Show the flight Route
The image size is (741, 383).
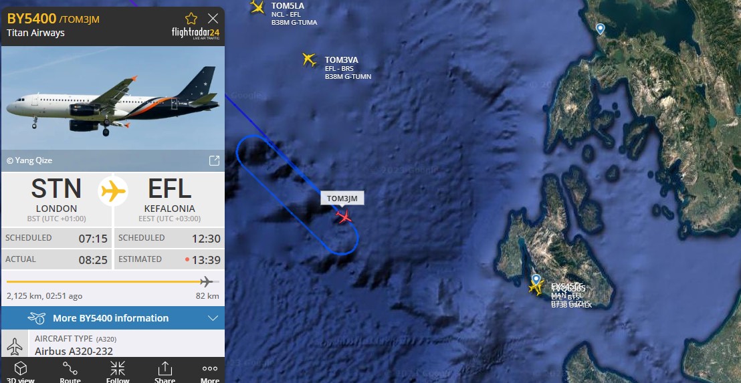coord(70,372)
